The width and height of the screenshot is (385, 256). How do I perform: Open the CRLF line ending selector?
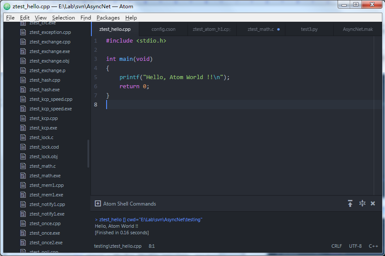pos(336,246)
